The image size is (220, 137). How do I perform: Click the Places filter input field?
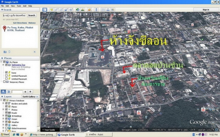pyautogui.click(x=17, y=92)
